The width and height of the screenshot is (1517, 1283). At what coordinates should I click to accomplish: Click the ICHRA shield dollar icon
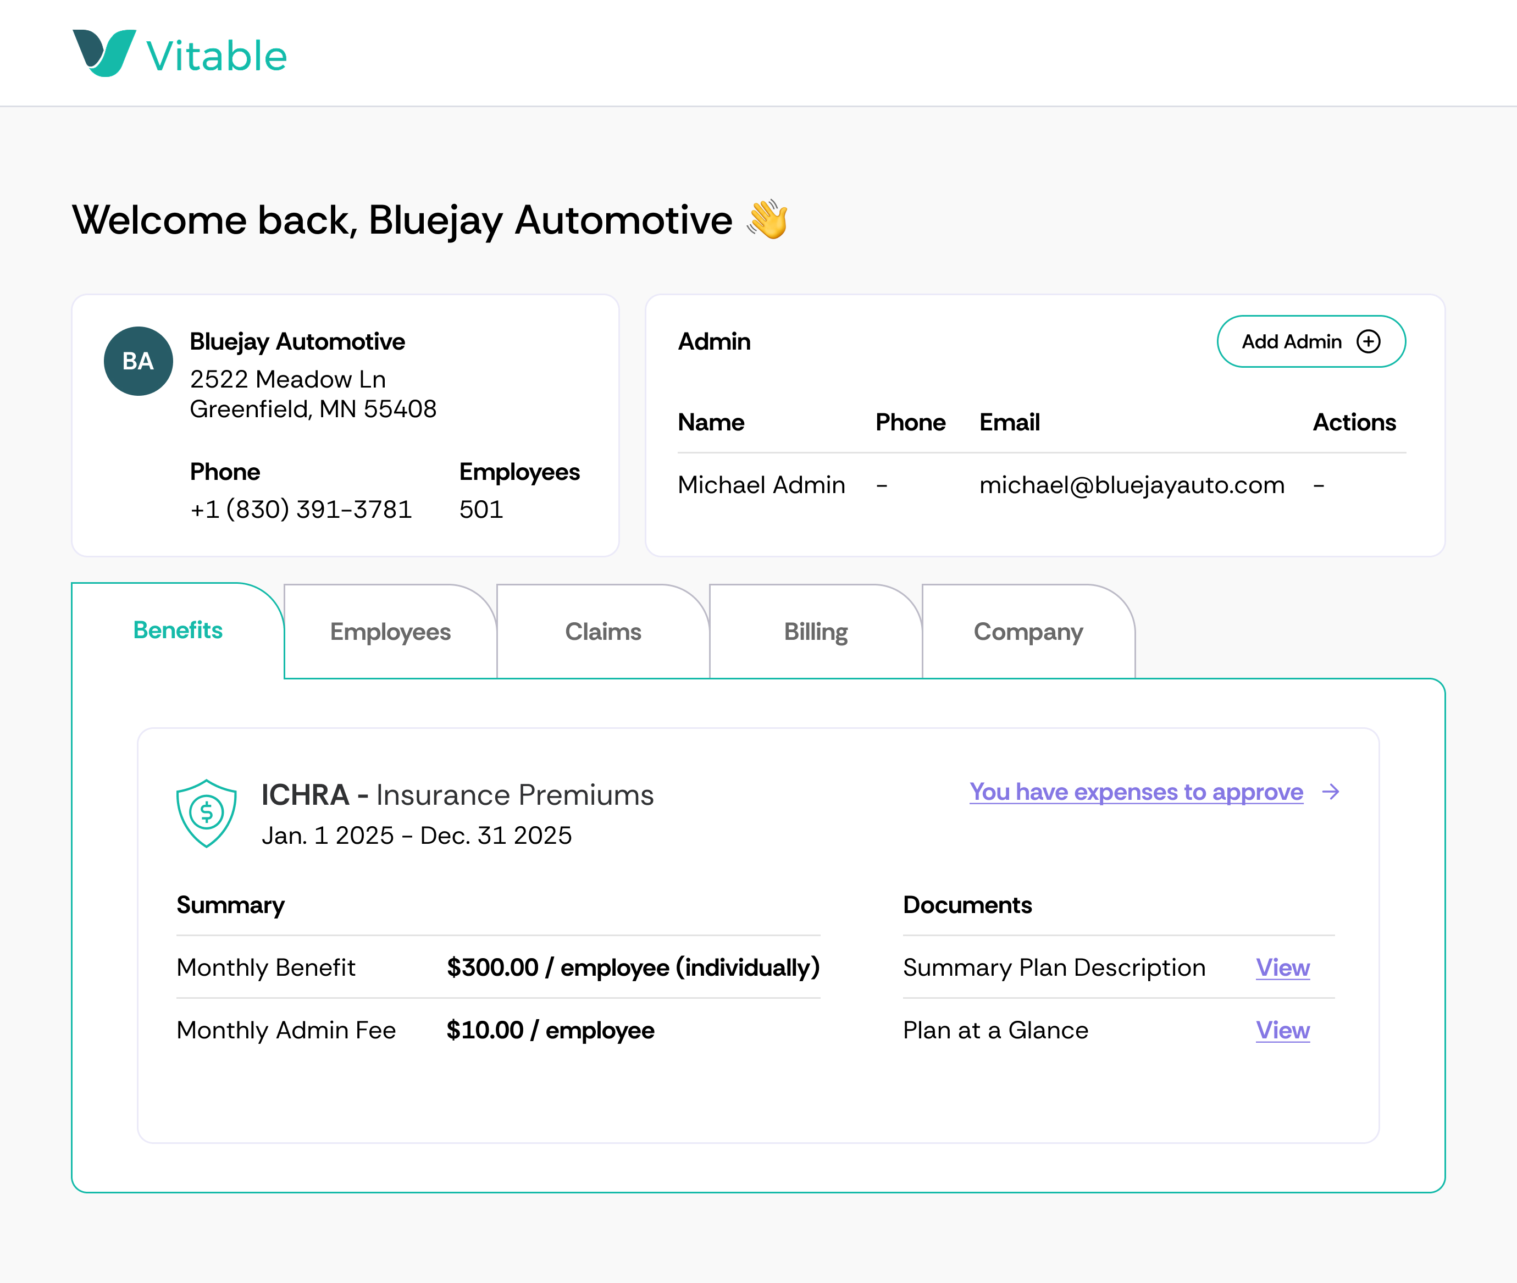[x=207, y=813]
